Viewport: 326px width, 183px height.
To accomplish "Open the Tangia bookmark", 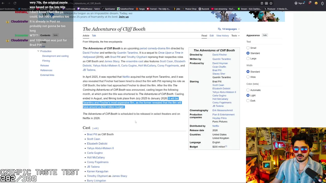I will pos(140,9).
